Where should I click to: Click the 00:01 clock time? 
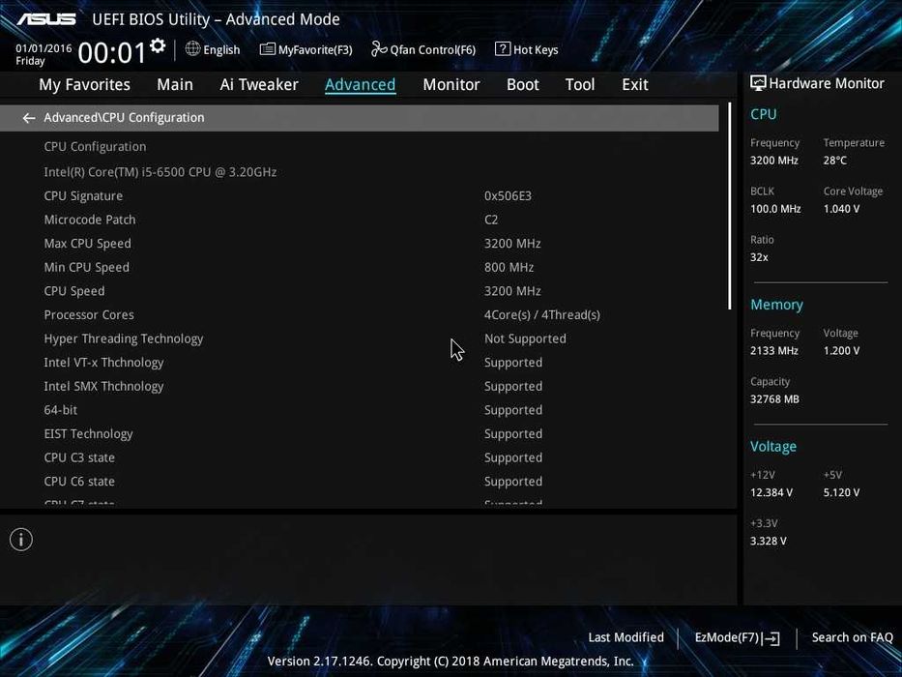pyautogui.click(x=112, y=52)
